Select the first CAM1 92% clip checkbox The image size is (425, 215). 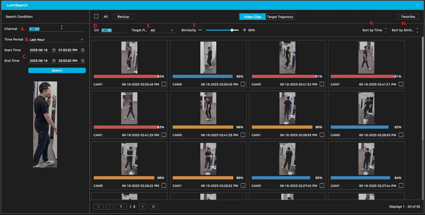pyautogui.click(x=164, y=84)
